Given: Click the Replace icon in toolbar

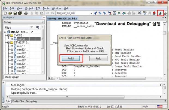Looking at the screenshot, I should (105, 13).
